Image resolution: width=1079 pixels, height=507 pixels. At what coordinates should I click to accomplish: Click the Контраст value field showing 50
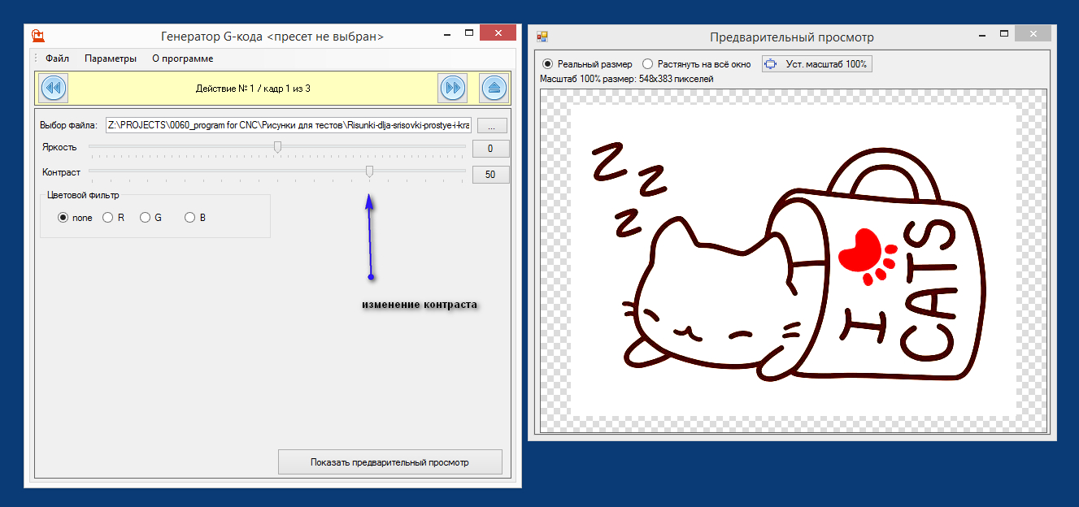coord(490,175)
